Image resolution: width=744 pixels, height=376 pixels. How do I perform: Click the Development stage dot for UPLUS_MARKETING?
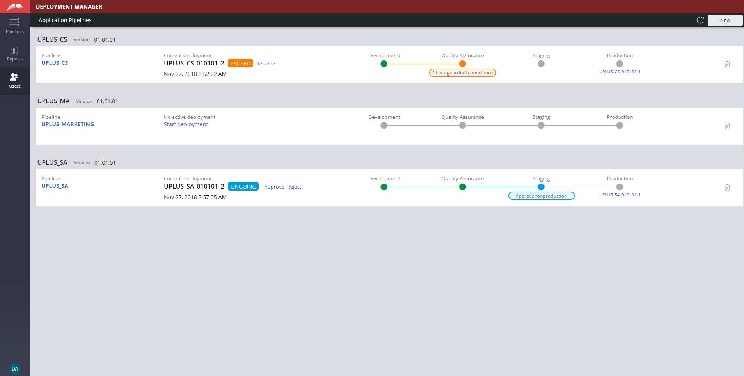(x=384, y=125)
